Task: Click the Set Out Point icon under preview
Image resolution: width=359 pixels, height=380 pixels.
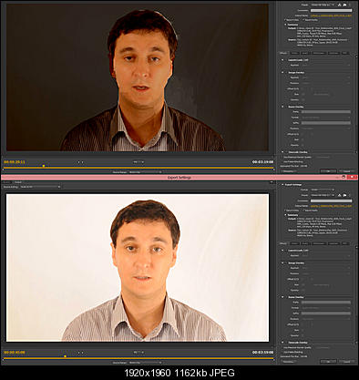Action: tap(82, 353)
